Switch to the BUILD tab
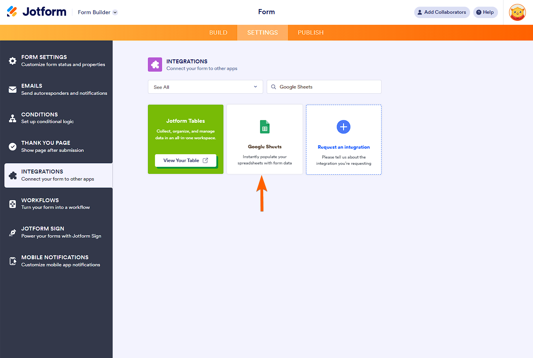The height and width of the screenshot is (358, 533). point(218,33)
